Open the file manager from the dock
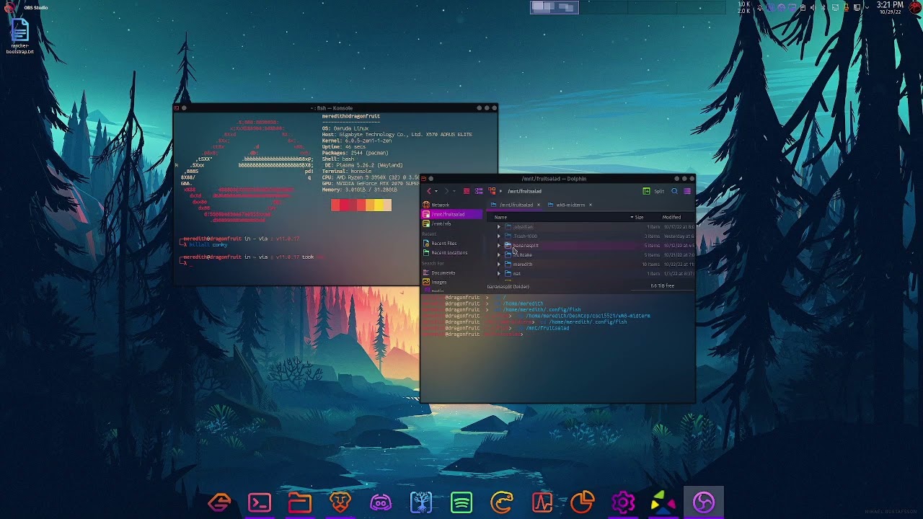This screenshot has height=519, width=923. 300,502
